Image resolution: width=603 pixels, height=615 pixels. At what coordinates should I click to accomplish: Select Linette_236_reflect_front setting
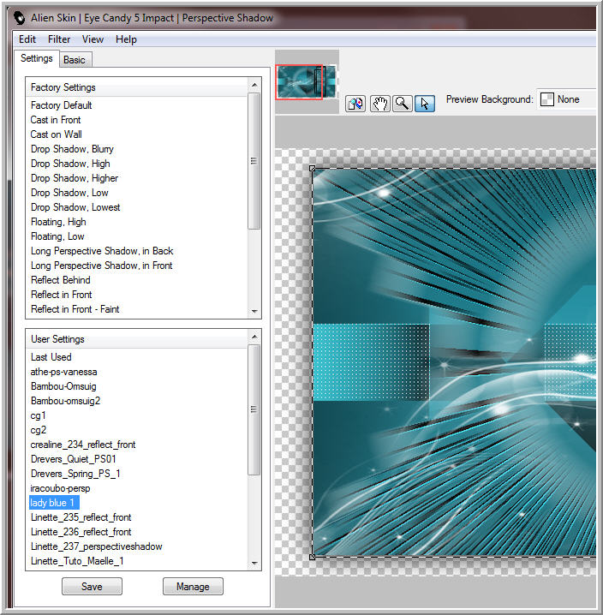pos(81,532)
